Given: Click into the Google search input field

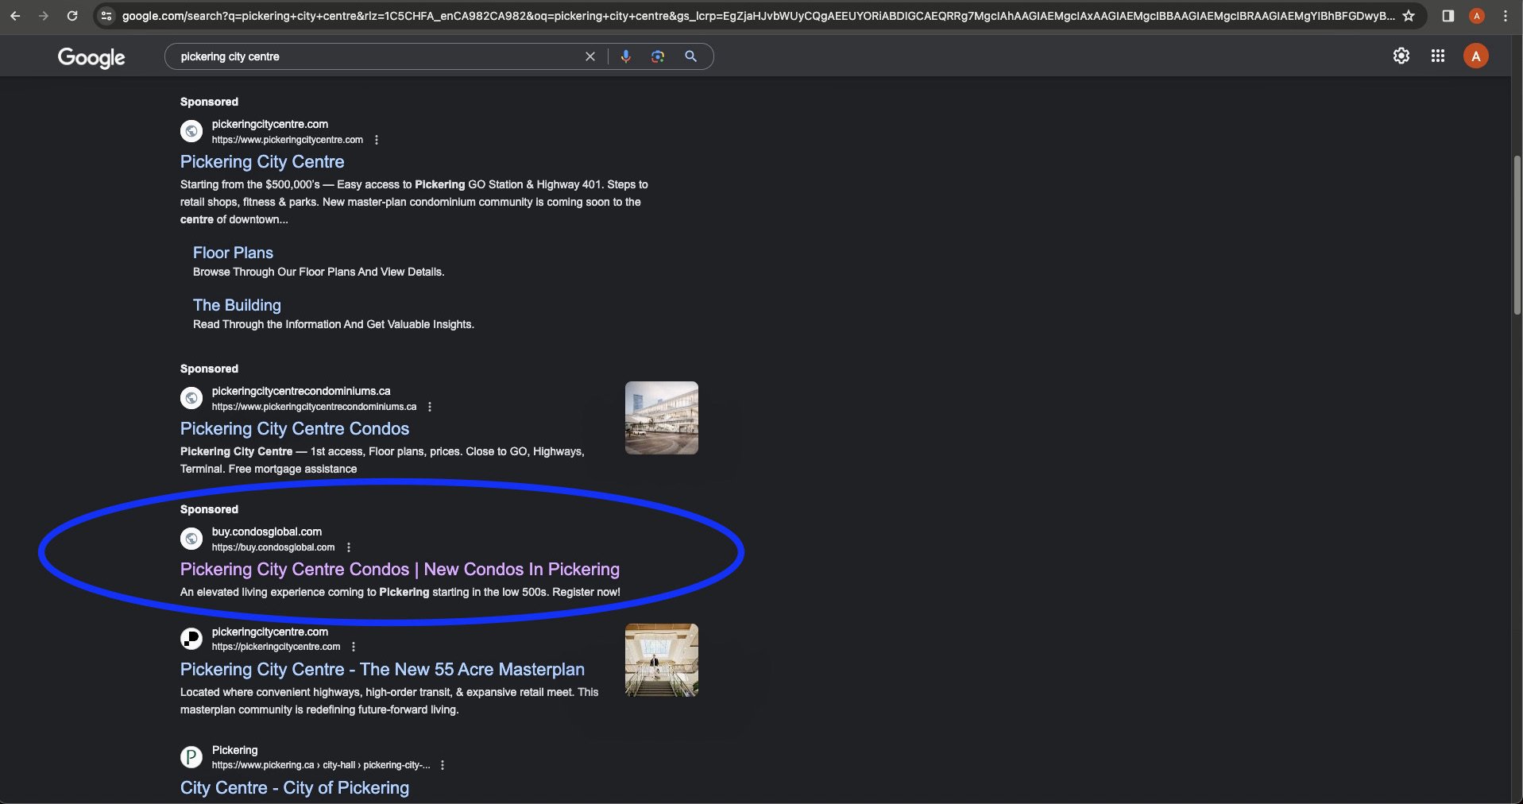Looking at the screenshot, I should [x=377, y=56].
